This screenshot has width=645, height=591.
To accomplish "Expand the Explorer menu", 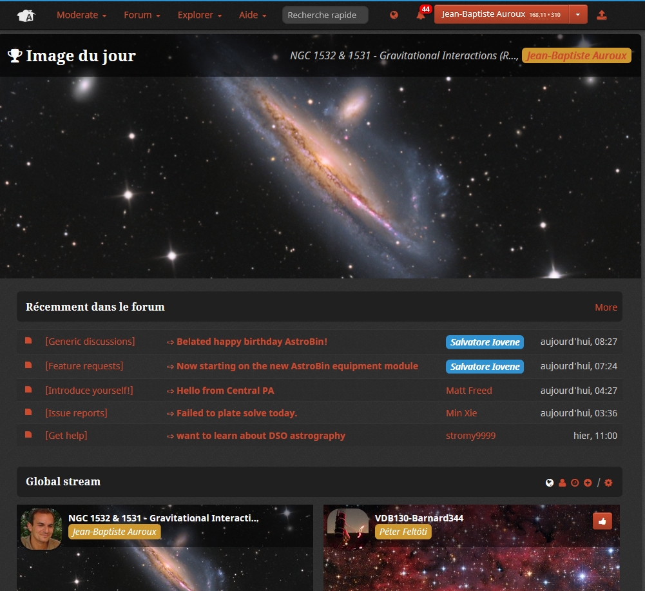I will pyautogui.click(x=200, y=15).
